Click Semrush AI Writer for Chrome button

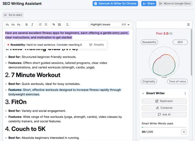115,4
